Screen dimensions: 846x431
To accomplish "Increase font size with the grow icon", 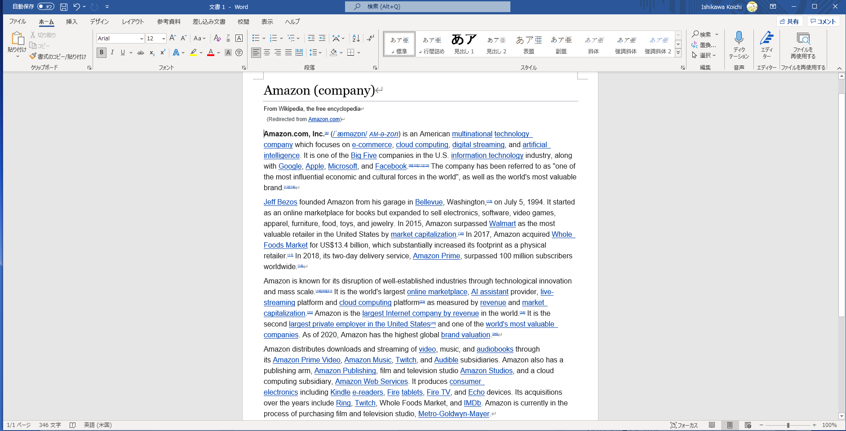I will click(x=173, y=38).
